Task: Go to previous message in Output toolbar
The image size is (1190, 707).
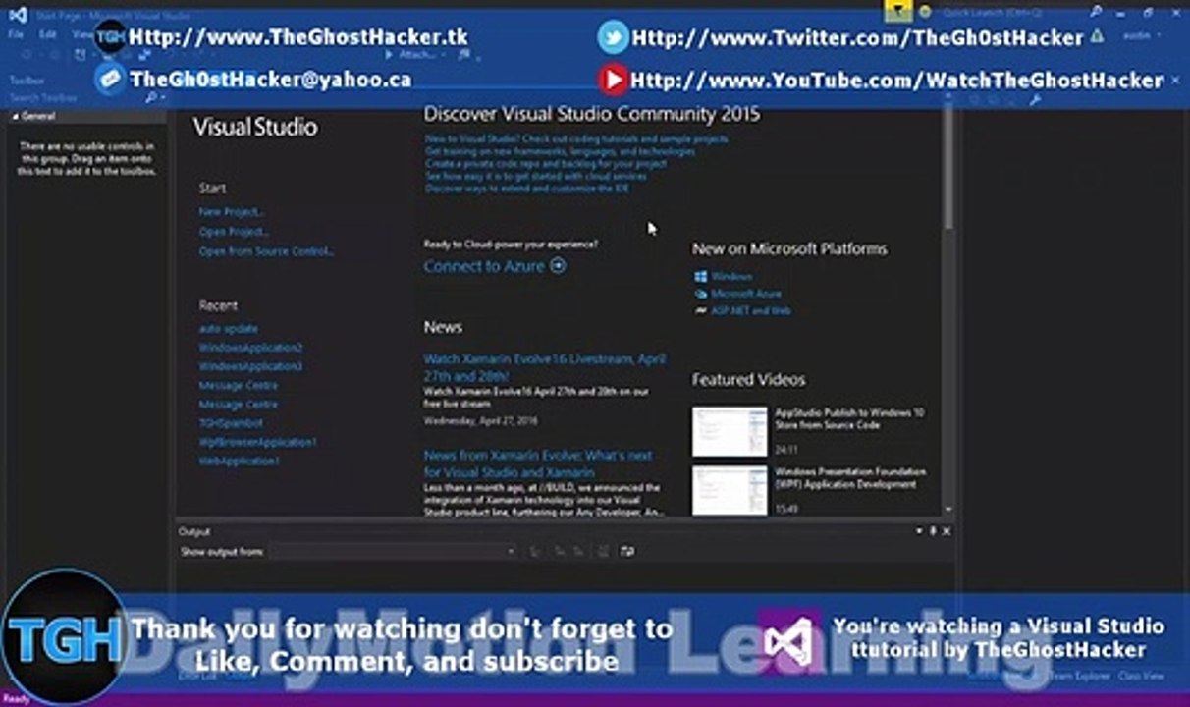Action: 561,552
